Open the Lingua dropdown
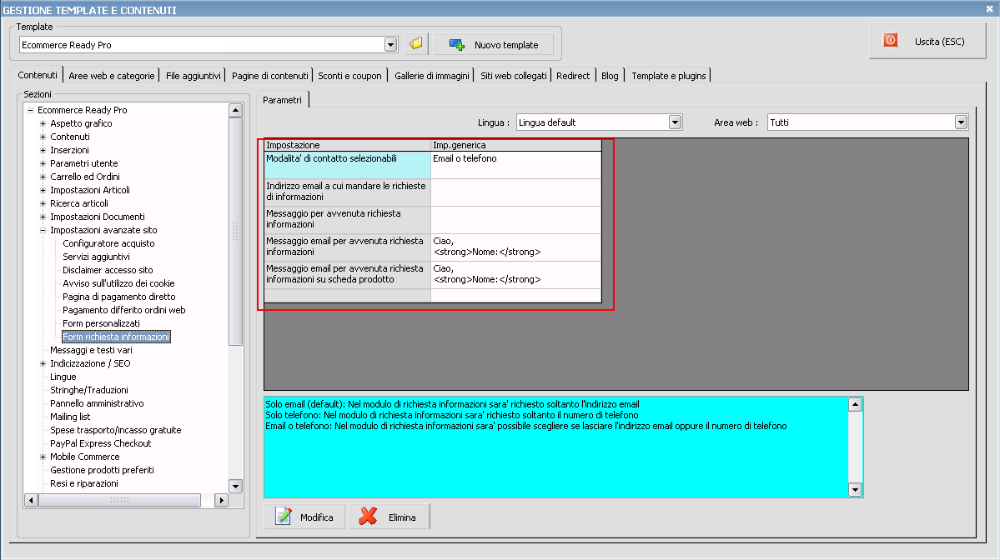1000x560 pixels. 675,122
